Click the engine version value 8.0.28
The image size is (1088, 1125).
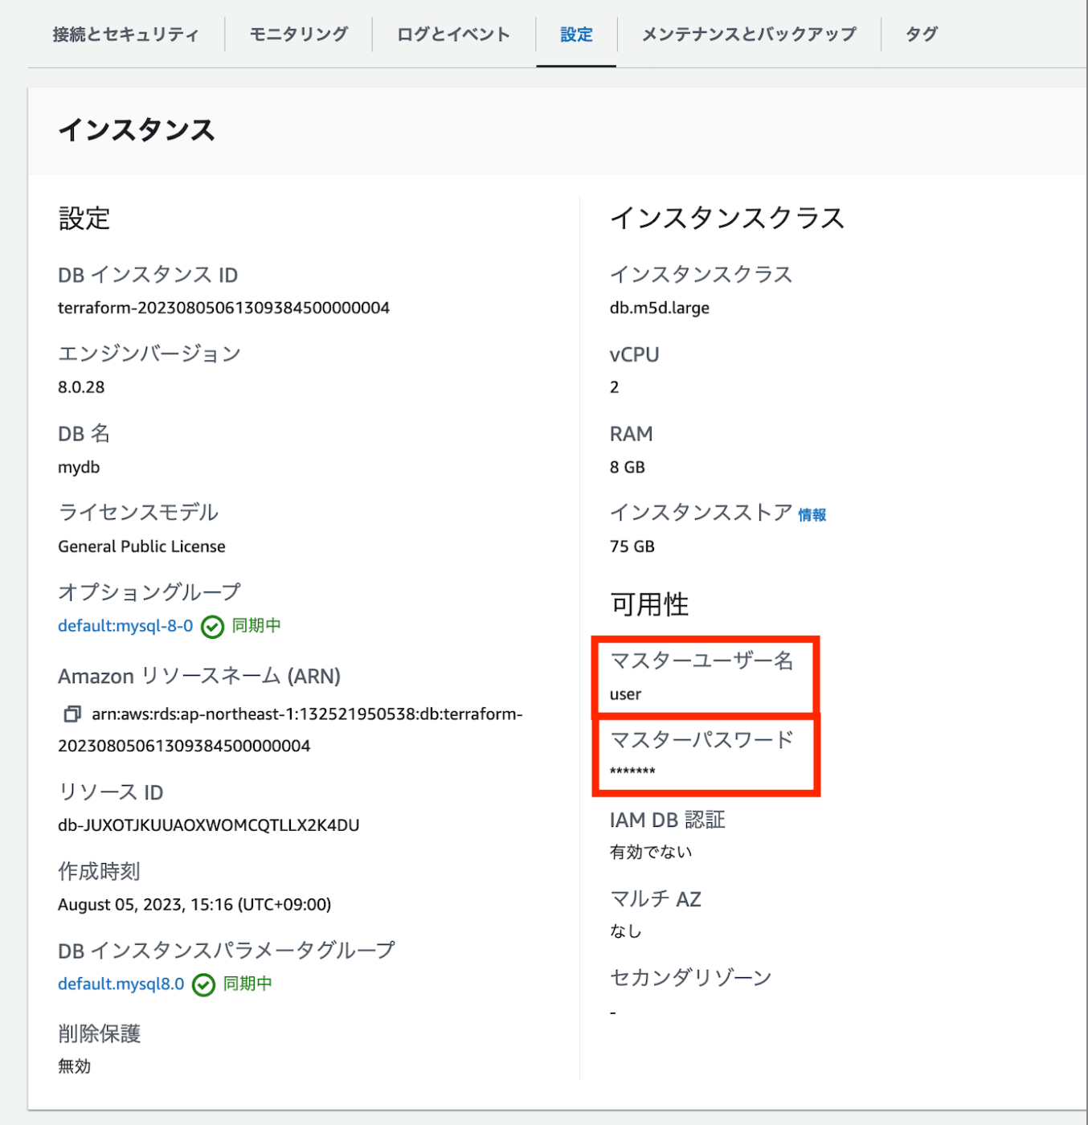81,387
